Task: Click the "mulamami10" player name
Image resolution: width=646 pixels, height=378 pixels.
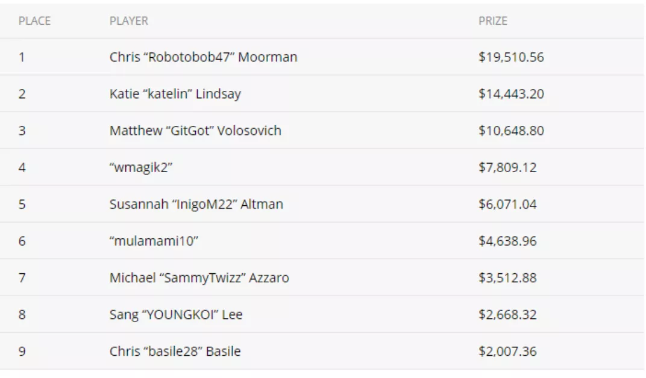Action: click(154, 241)
